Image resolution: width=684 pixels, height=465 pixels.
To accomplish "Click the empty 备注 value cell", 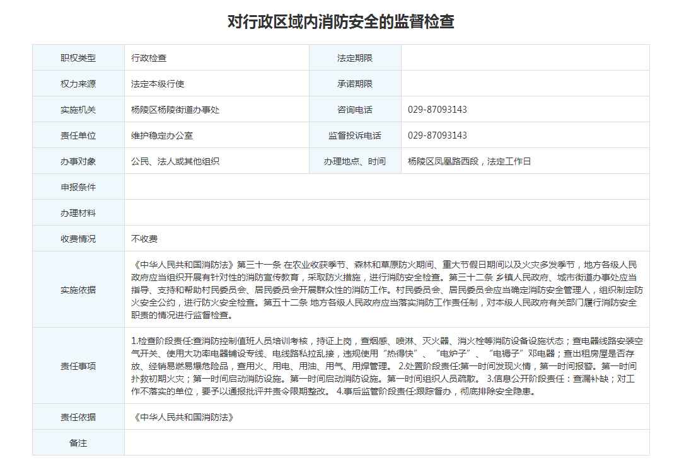I will 386,443.
